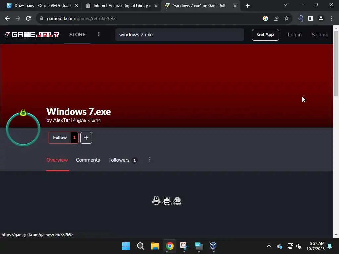This screenshot has width=339, height=254.
Task: Click the Chrome taskbar icon
Action: coord(170,246)
